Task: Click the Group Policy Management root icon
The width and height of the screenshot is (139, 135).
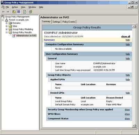Action: [3, 17]
